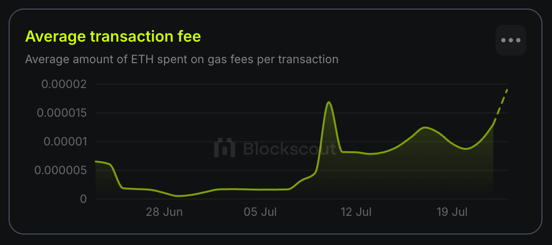Viewport: 552px width, 245px height.
Task: Click the chart description about ETH gas fees
Action: click(x=182, y=59)
